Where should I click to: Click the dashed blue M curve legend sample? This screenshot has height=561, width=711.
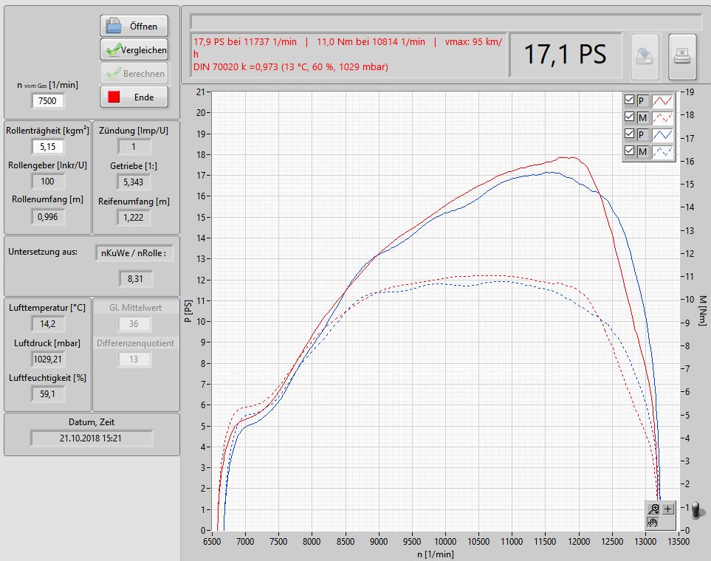click(662, 151)
